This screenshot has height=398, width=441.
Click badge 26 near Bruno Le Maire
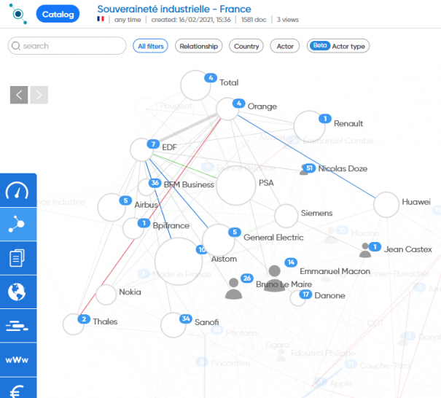click(x=247, y=278)
